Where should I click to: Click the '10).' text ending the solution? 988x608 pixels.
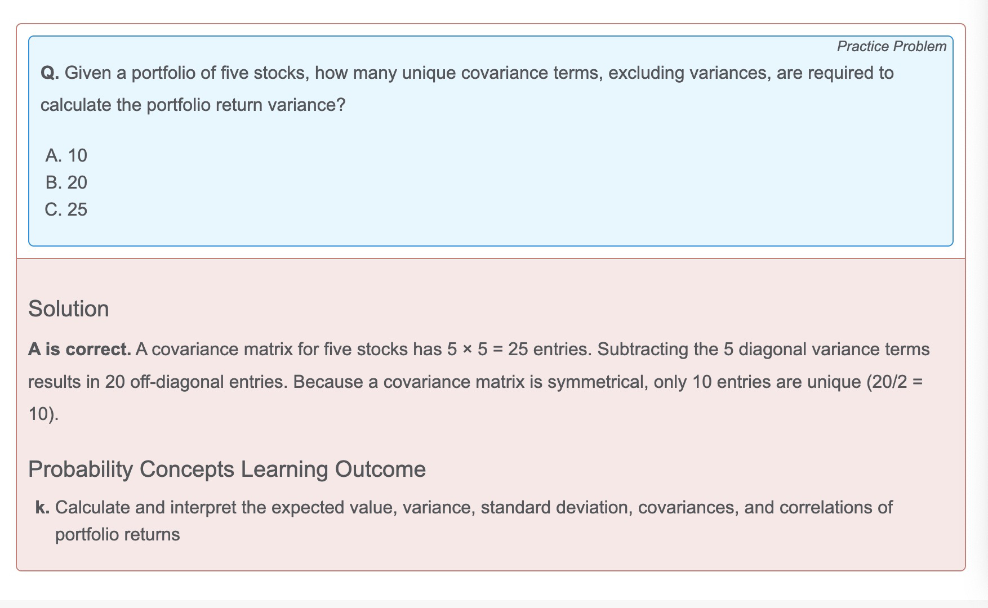coord(43,414)
